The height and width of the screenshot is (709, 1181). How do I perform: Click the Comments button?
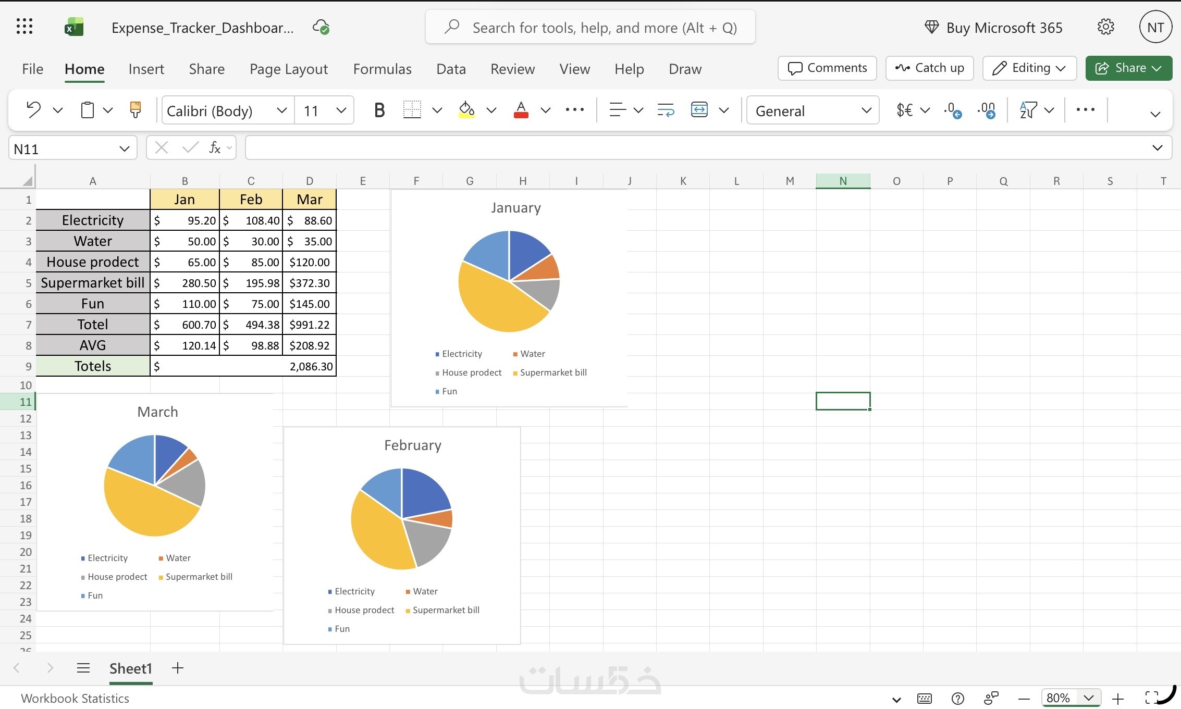(x=827, y=68)
